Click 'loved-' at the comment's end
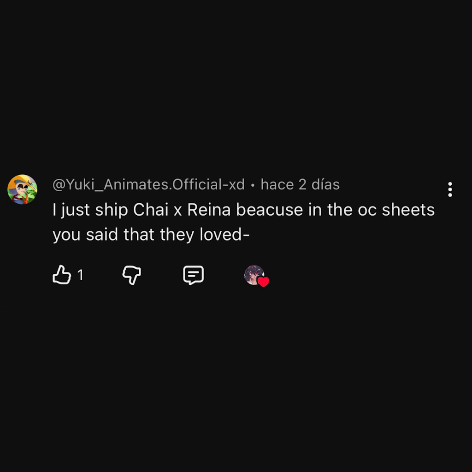 click(x=225, y=234)
